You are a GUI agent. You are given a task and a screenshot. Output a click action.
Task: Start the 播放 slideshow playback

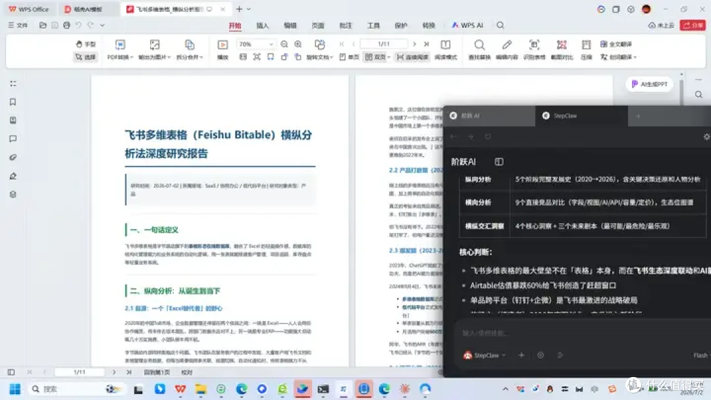223,50
